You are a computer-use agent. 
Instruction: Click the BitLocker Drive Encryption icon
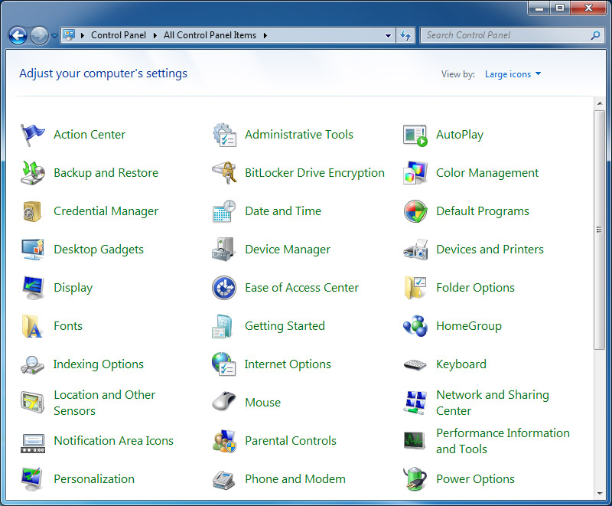click(x=224, y=173)
